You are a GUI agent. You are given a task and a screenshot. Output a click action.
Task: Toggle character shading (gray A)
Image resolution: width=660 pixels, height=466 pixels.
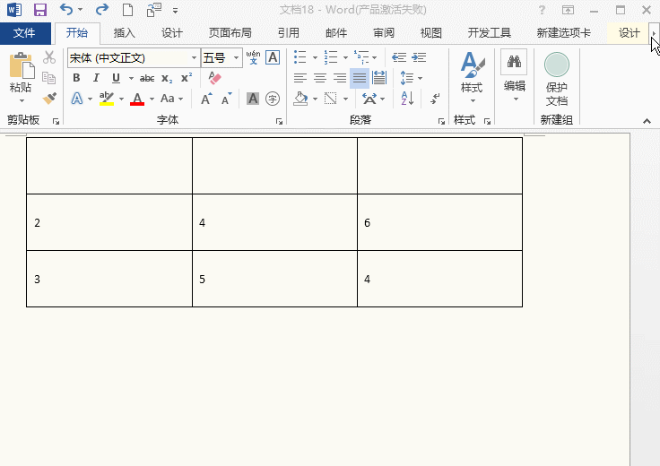pos(253,99)
